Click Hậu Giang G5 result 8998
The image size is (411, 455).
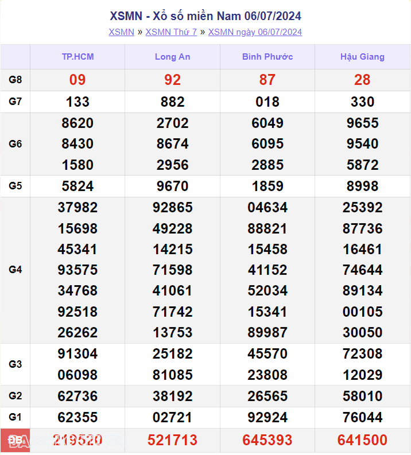pos(362,186)
